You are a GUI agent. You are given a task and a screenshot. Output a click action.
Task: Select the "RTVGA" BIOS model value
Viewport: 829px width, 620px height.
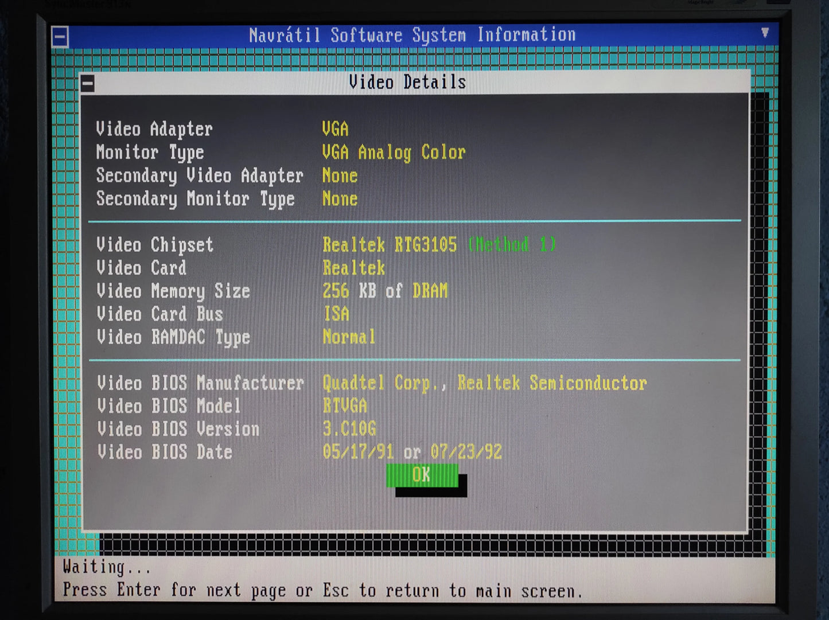point(345,406)
